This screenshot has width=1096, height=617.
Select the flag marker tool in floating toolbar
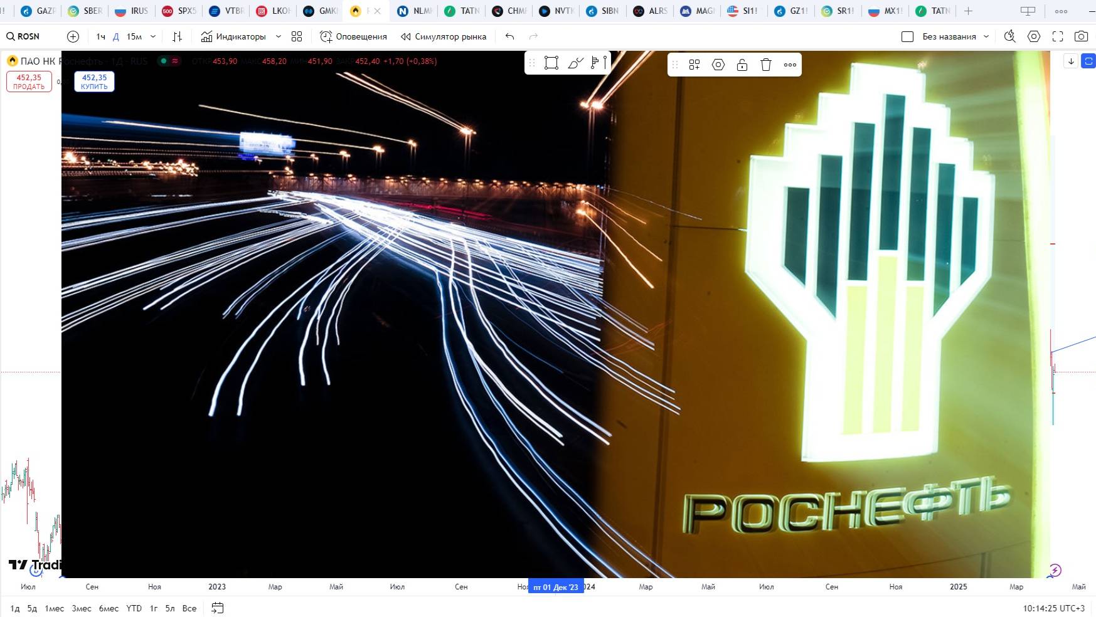(599, 63)
